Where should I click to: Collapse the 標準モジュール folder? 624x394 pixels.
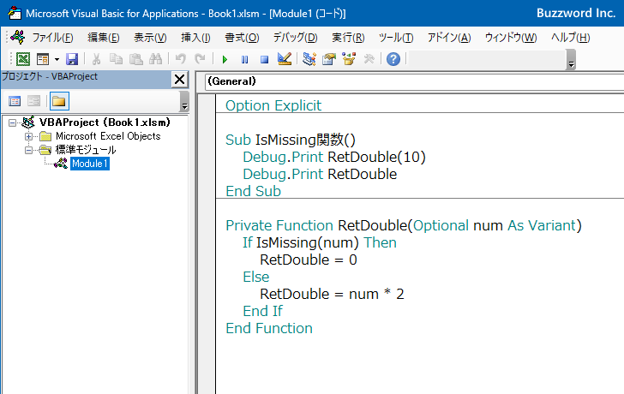click(29, 150)
